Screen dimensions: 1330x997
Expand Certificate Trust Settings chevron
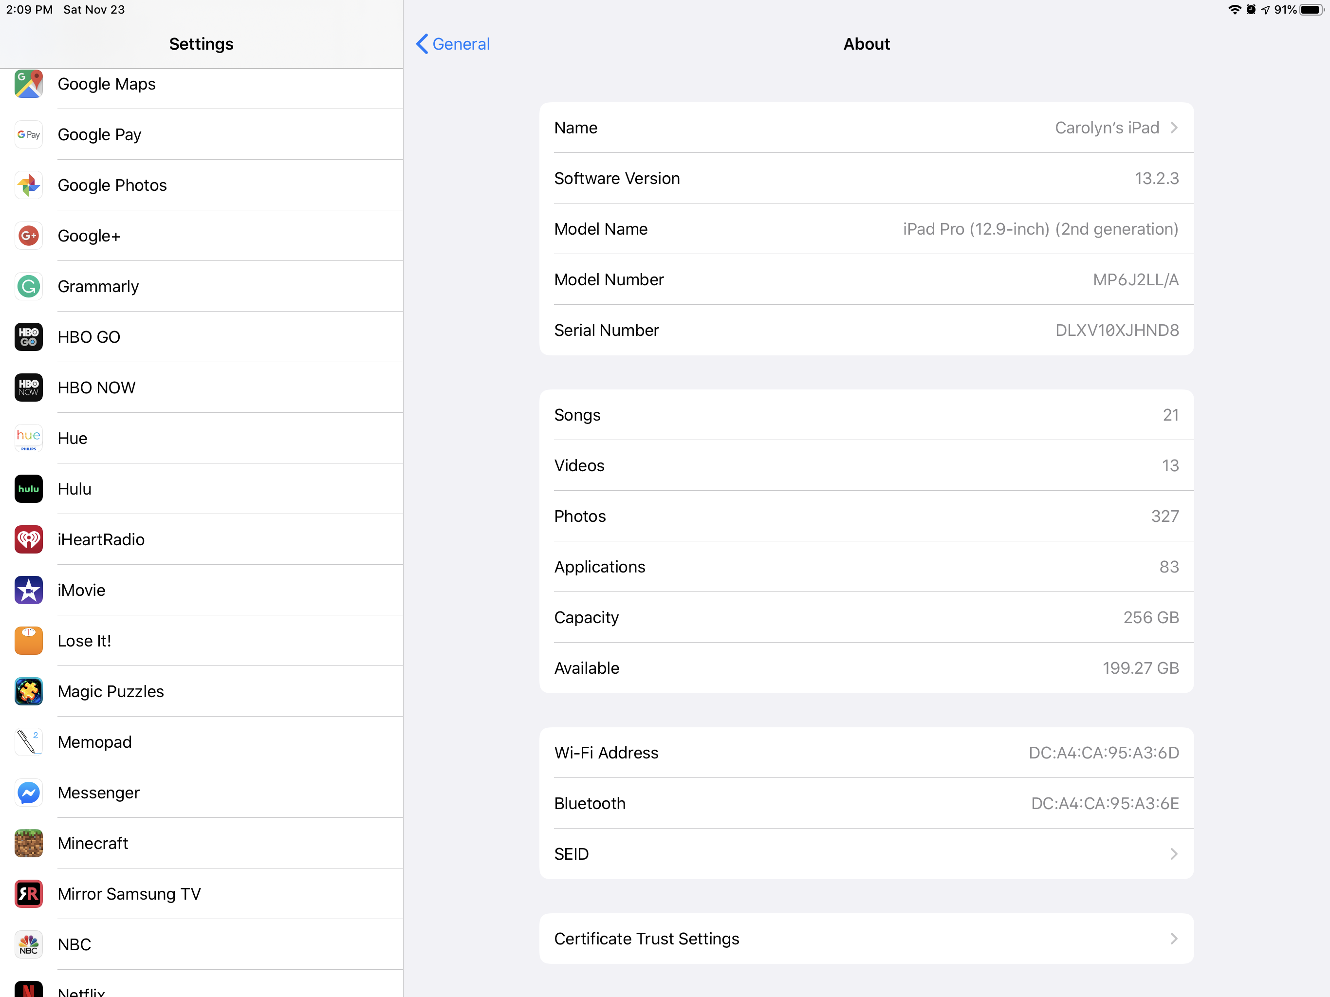click(1173, 939)
